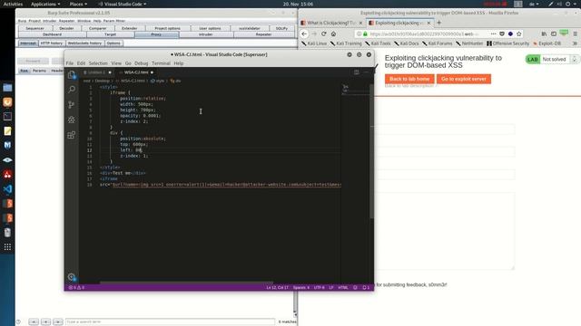The image size is (581, 326).
Task: Click the Back to lab home button
Action: click(x=409, y=79)
